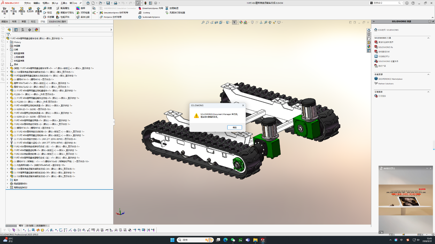Image resolution: width=435 pixels, height=244 pixels.
Task: Open the Appearances color tab in task pane
Action: click(369, 47)
